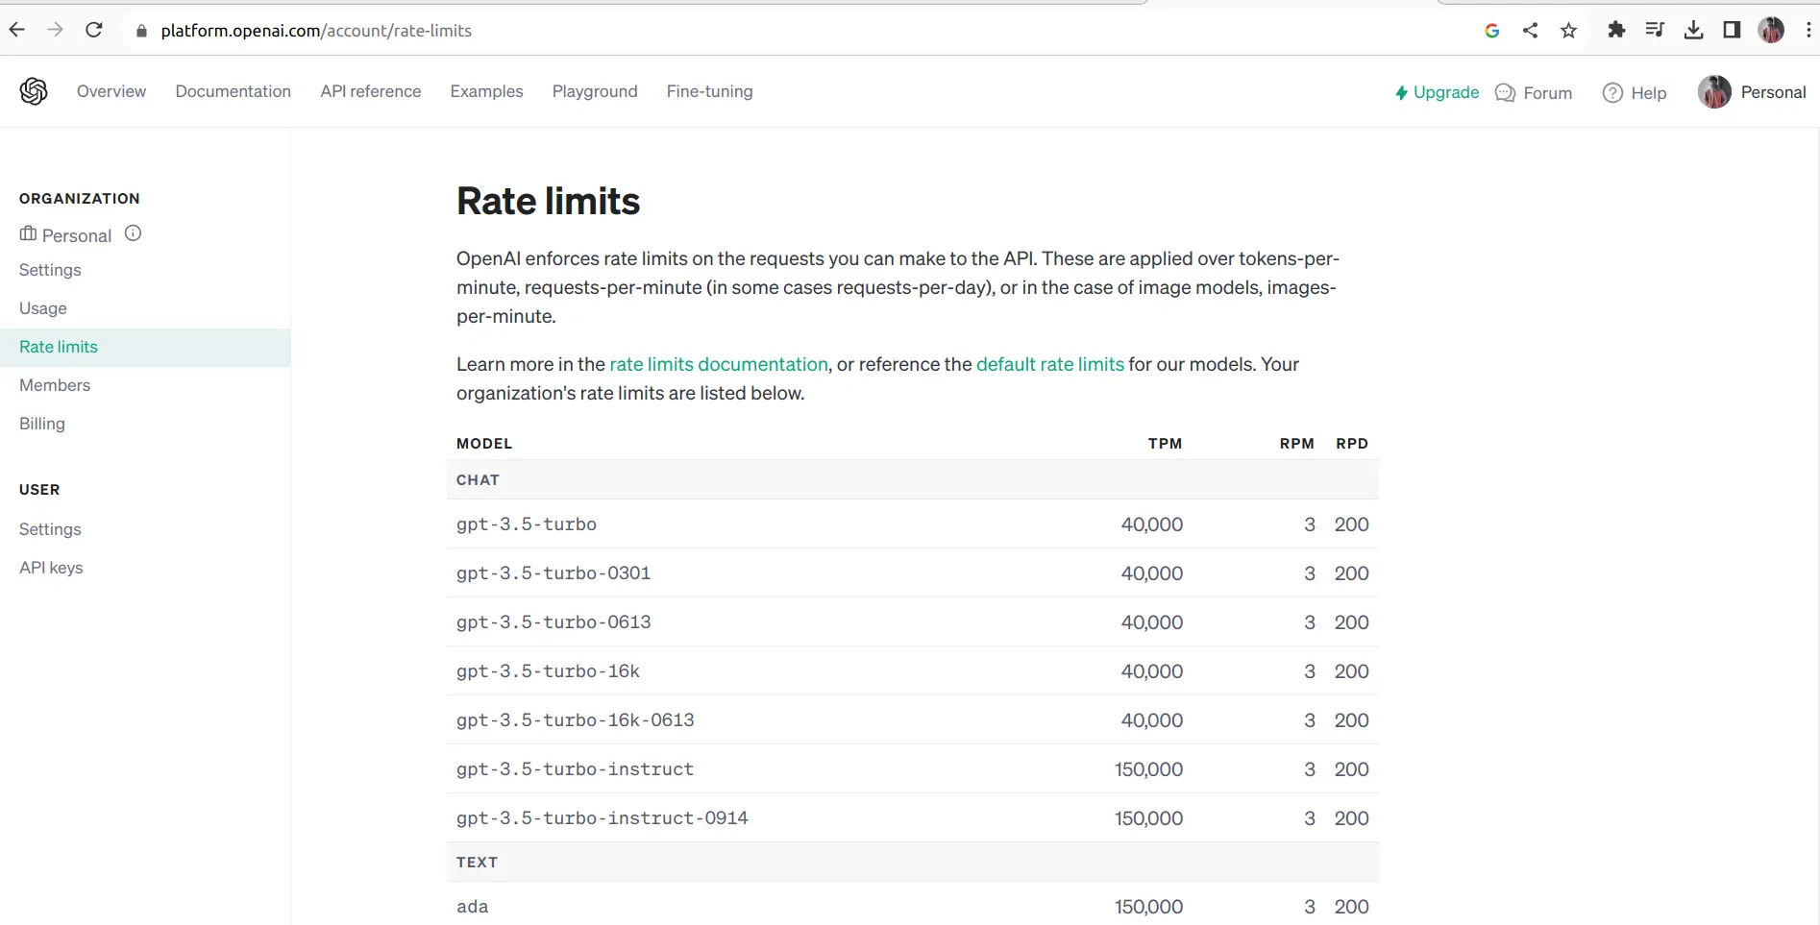Click the info icon next to Personal organization
This screenshot has width=1820, height=925.
(x=134, y=233)
